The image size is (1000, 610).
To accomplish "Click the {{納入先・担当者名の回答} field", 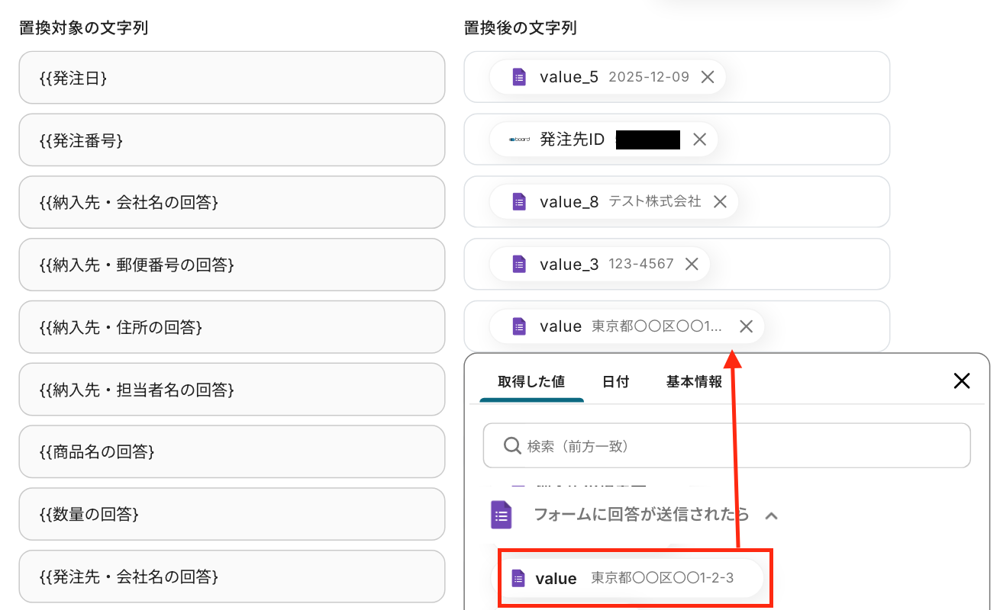I will pos(232,390).
